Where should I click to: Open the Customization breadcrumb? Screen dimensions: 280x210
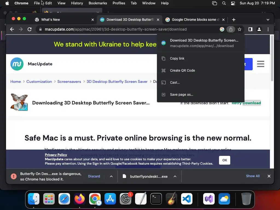coord(39,81)
